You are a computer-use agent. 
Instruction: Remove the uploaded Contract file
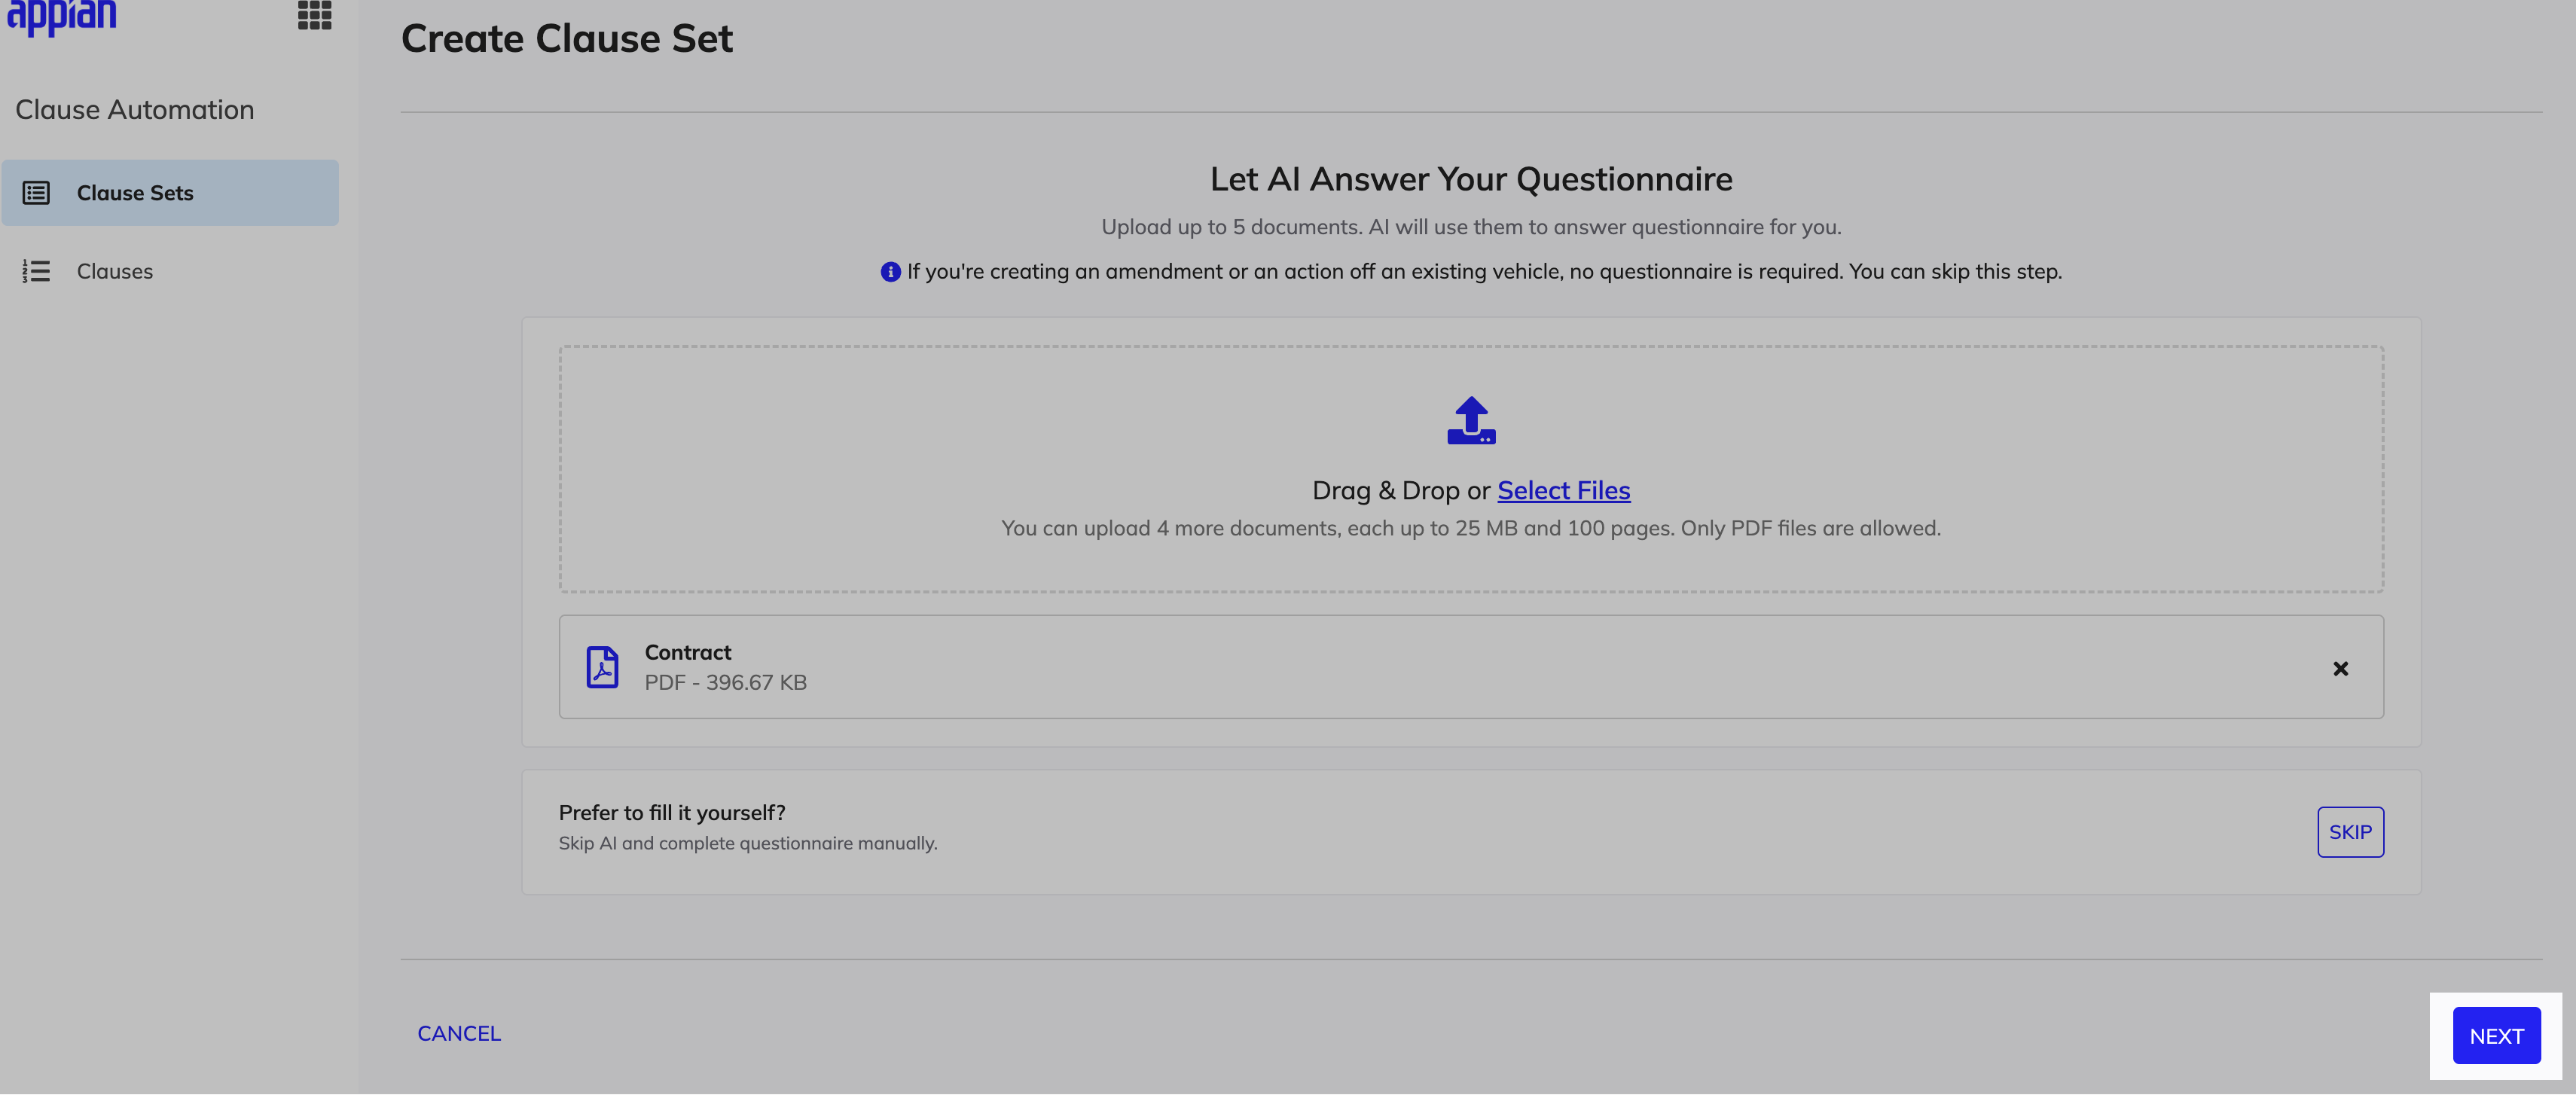tap(2340, 669)
